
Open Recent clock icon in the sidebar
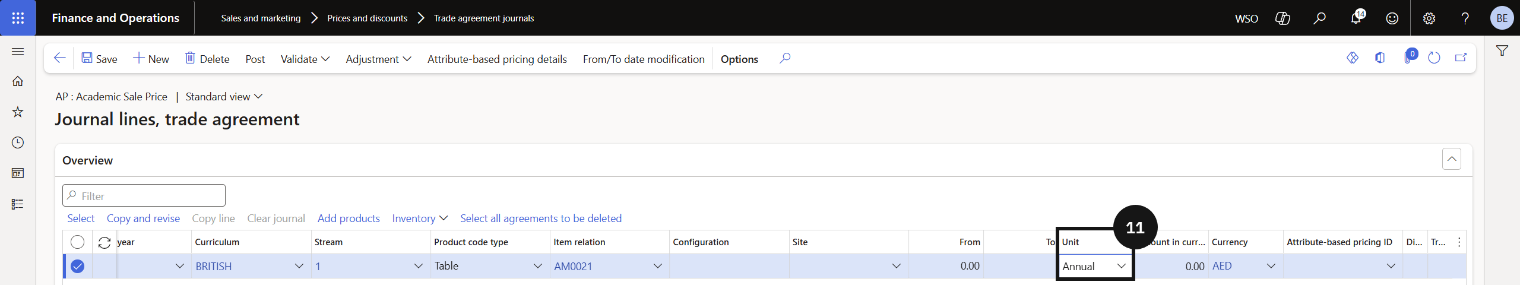pyautogui.click(x=18, y=142)
